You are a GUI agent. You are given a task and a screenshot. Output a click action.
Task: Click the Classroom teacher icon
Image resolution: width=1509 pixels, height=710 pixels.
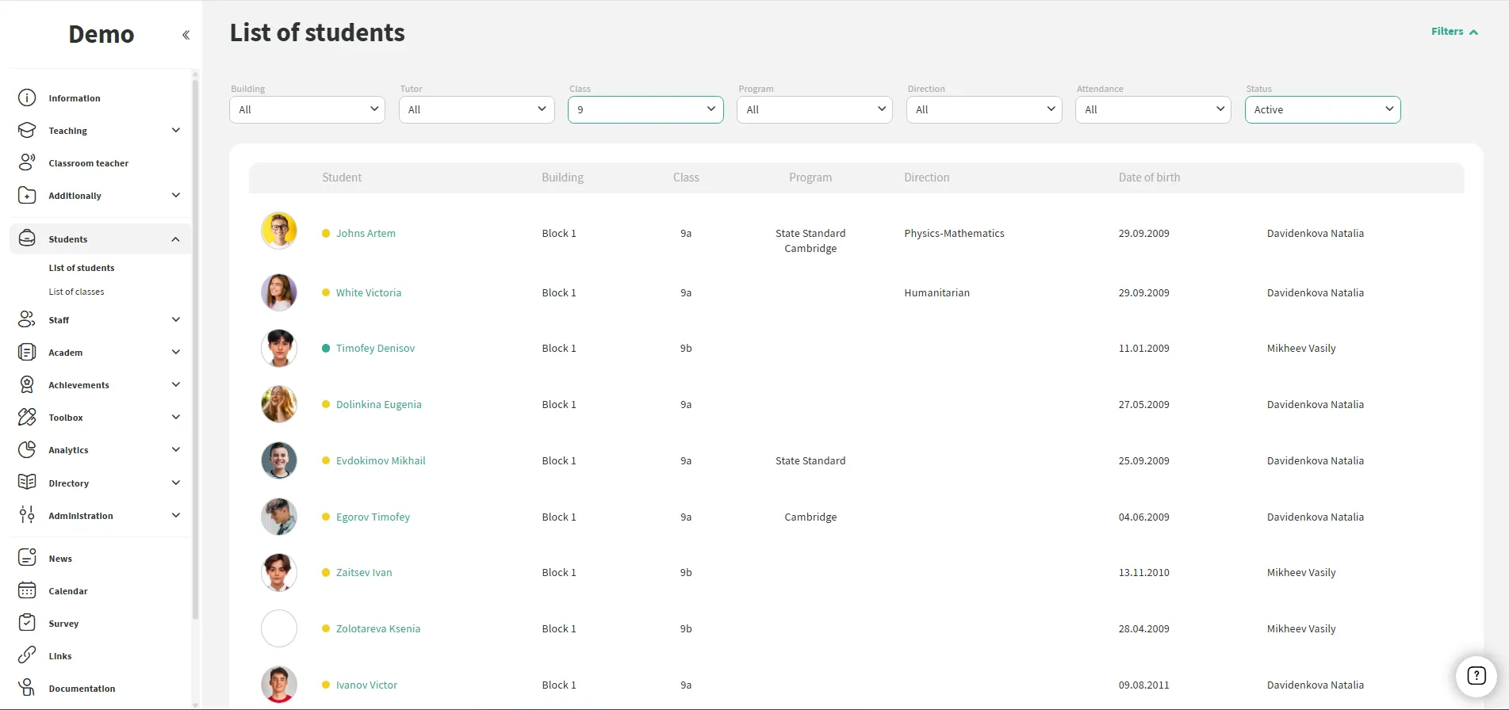pyautogui.click(x=27, y=163)
